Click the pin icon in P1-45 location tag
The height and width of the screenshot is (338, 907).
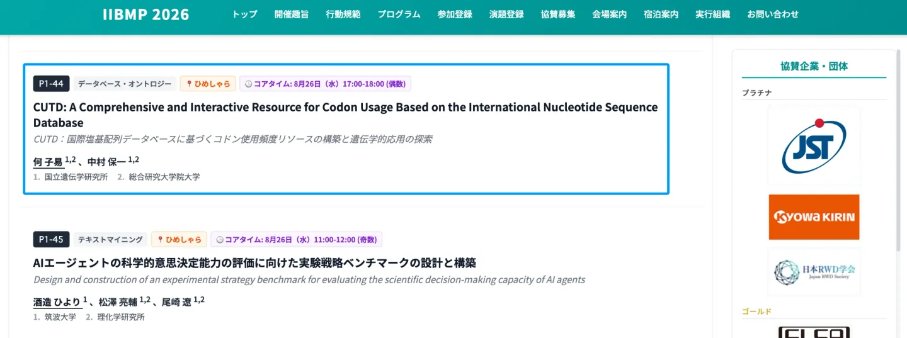160,239
